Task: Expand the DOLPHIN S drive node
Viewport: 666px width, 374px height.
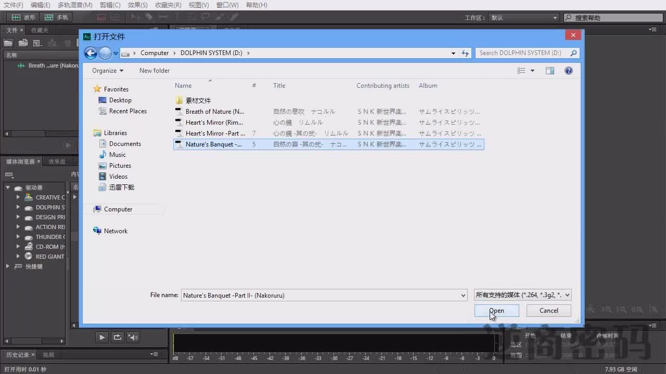Action: coord(18,207)
